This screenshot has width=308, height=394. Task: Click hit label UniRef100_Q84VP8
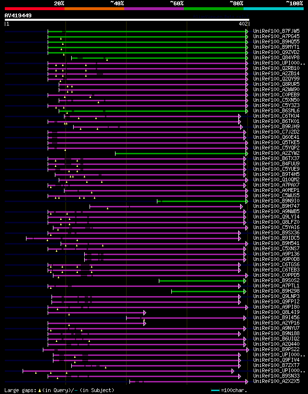276,58
